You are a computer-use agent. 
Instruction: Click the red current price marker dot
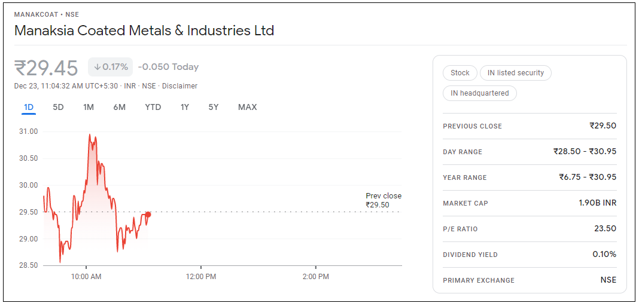pyautogui.click(x=148, y=215)
